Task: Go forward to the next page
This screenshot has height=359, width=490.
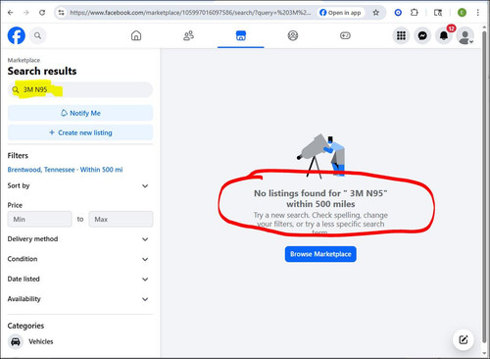Action: [26, 13]
